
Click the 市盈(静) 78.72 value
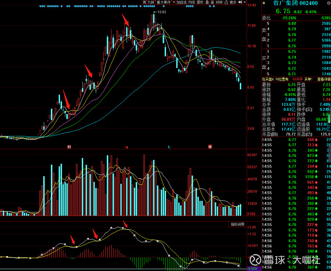[x=291, y=134]
